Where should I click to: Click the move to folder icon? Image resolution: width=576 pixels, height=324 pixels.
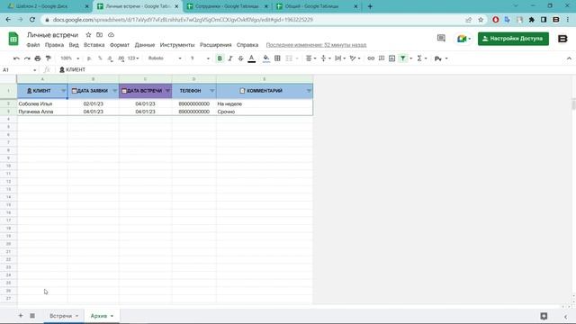tap(100, 35)
